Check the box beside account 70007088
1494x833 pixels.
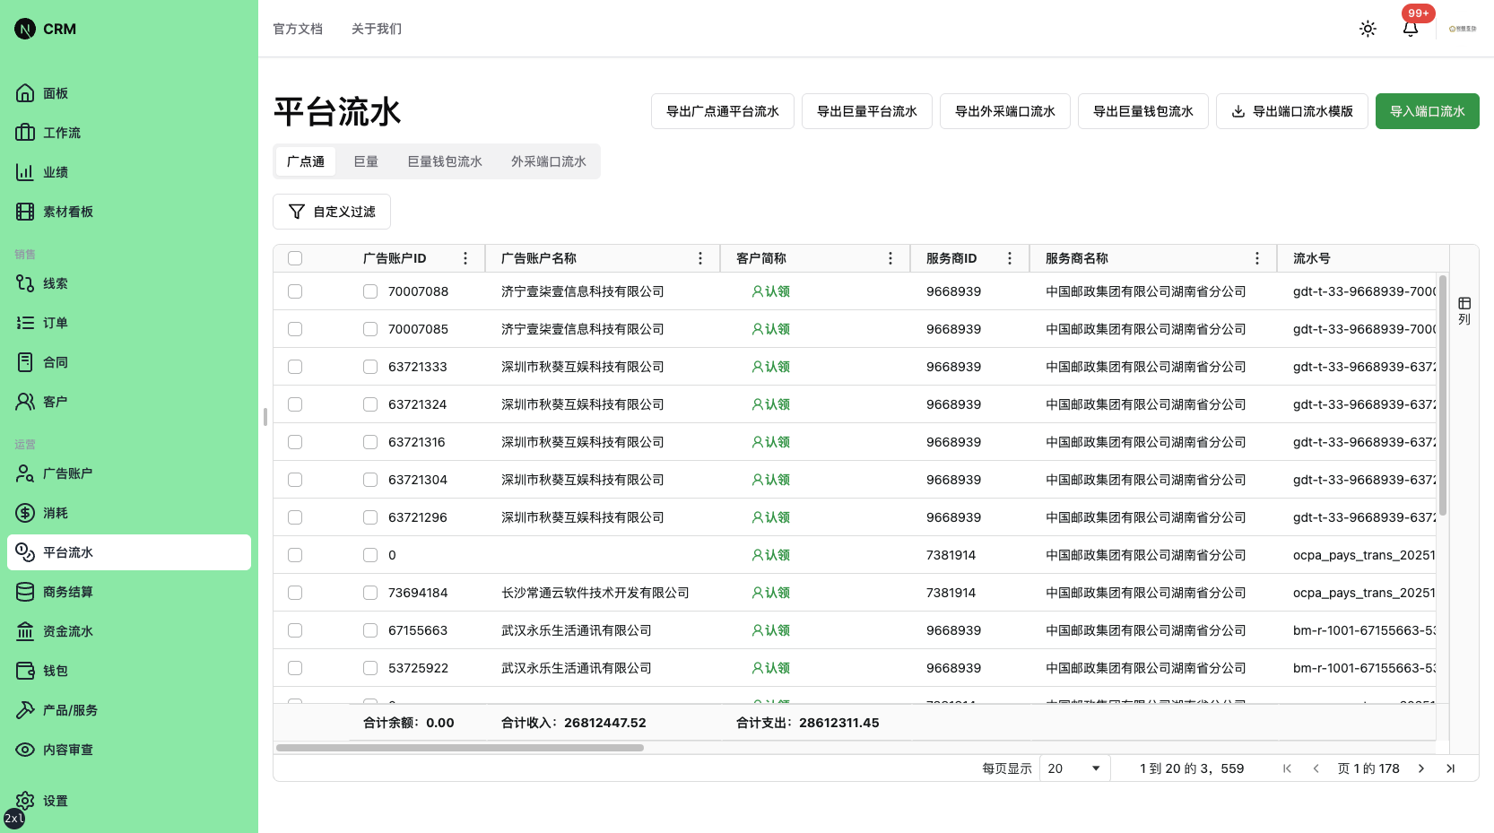pyautogui.click(x=370, y=291)
